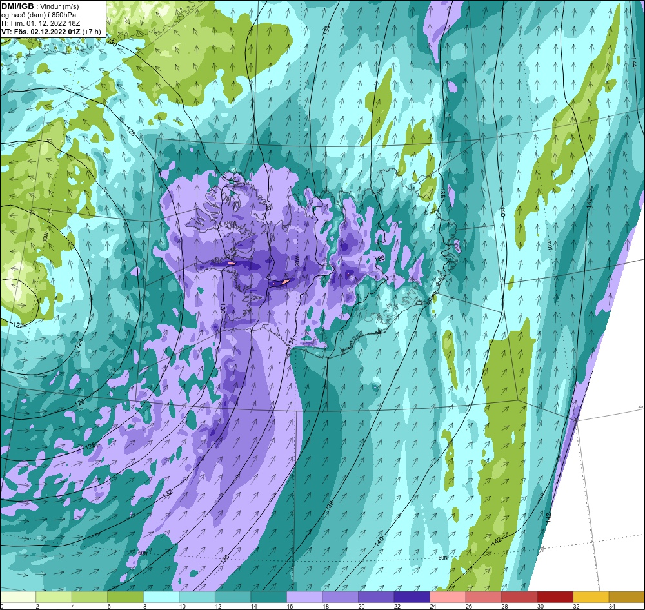Click the "126" contour label
Viewport: 645px width, 610px height.
[x=80, y=404]
